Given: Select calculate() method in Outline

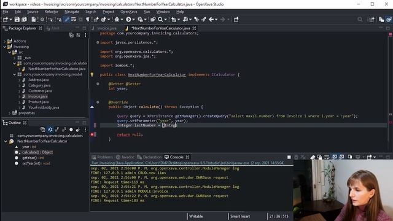Looking at the screenshot, I should click(37, 152).
